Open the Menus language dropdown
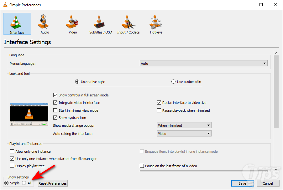 coord(204,63)
